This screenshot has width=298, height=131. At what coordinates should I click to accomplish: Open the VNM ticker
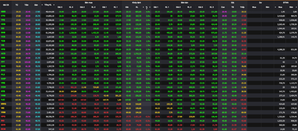click(3, 112)
